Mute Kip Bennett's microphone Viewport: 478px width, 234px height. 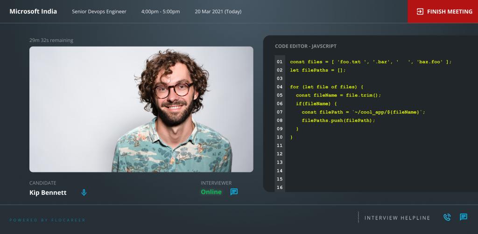84,193
